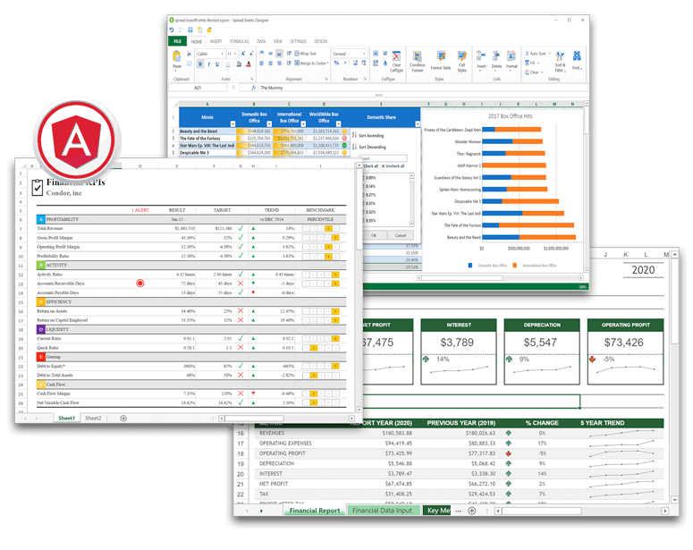Switch to the INSERT ribbon tab

pyautogui.click(x=216, y=41)
